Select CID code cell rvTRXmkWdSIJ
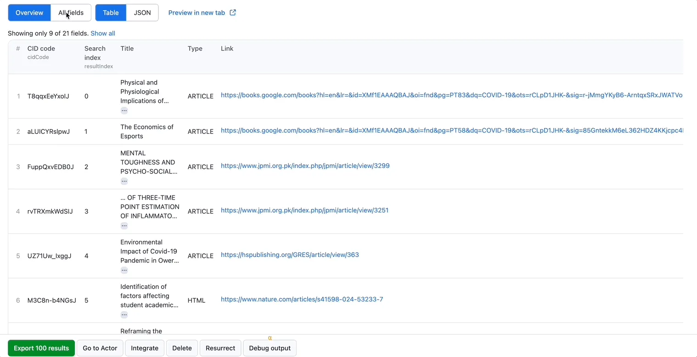 coord(50,212)
